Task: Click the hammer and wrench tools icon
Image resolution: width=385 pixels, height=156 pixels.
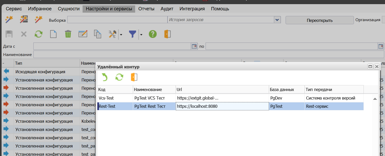Action: click(112, 34)
